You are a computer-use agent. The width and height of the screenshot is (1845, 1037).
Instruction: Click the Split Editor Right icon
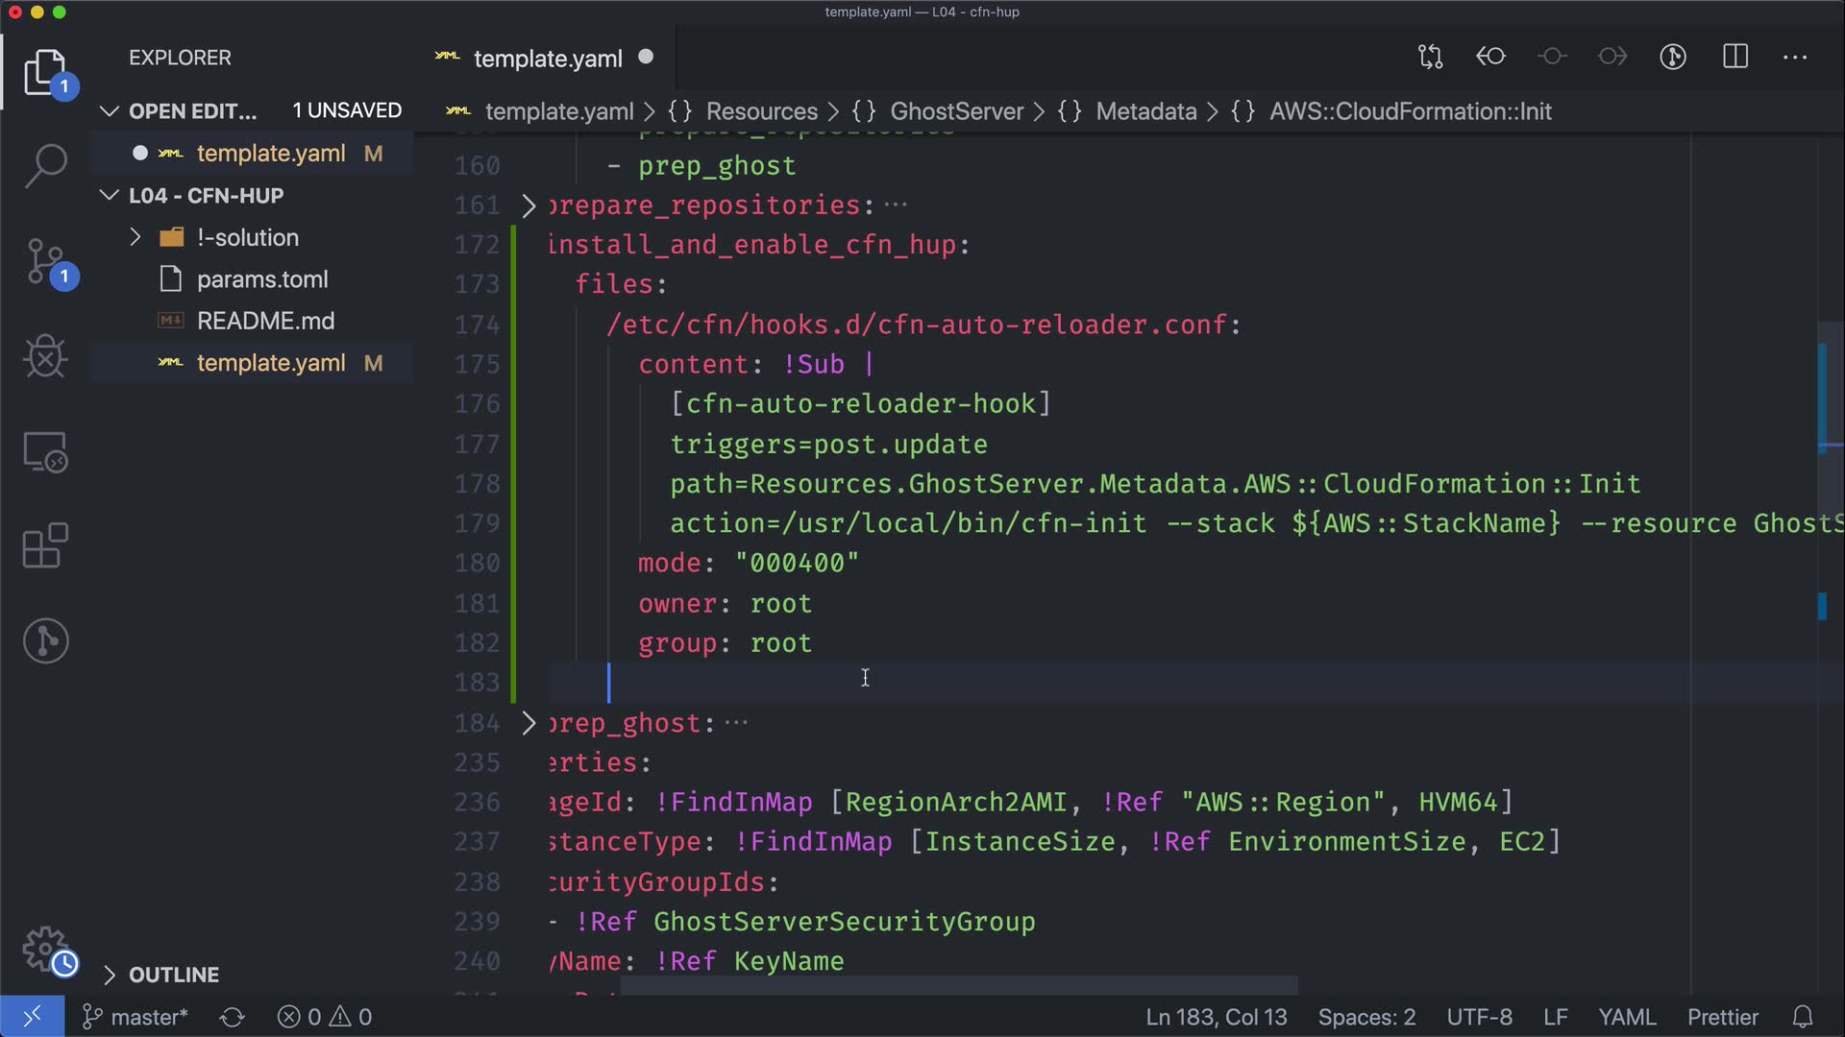pos(1735,57)
